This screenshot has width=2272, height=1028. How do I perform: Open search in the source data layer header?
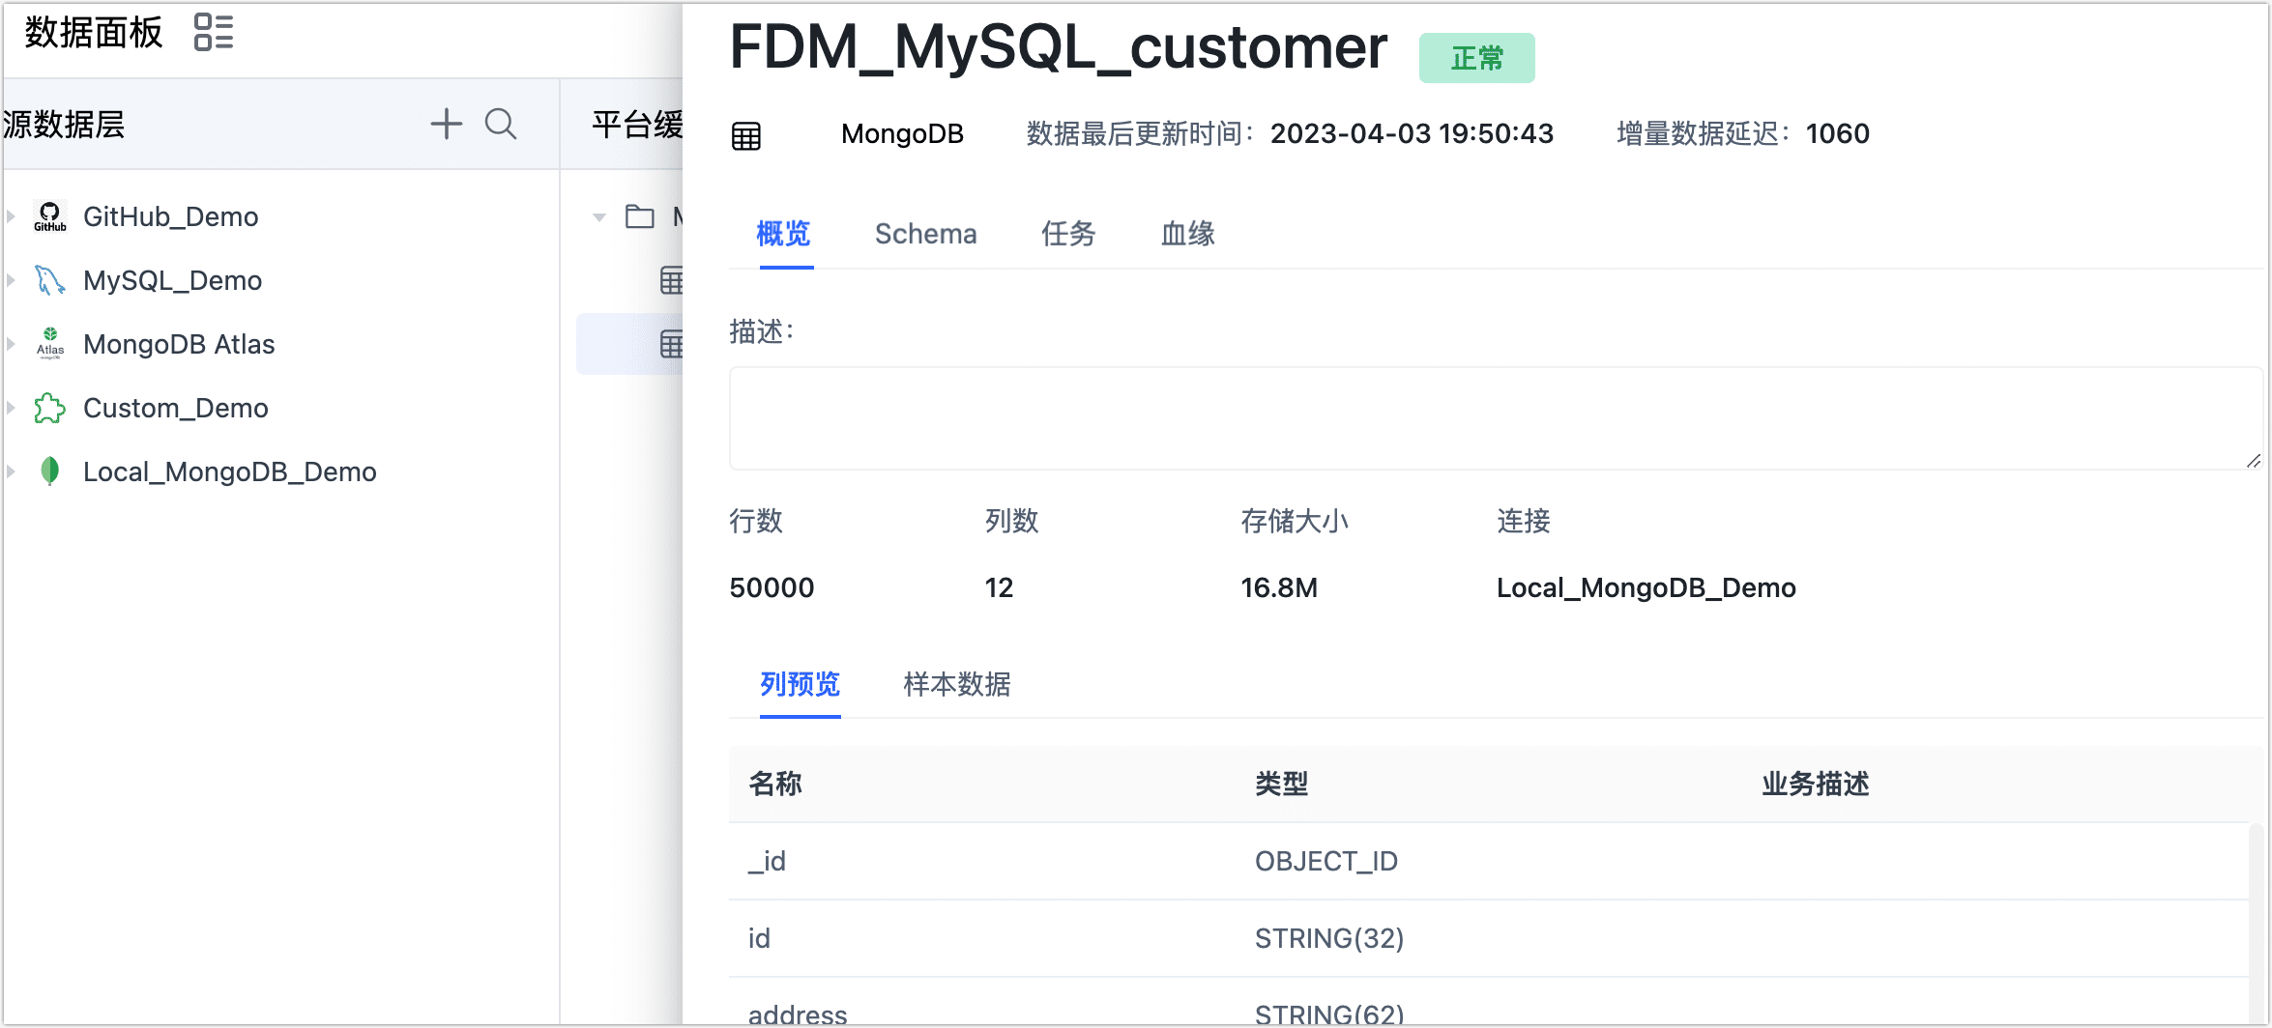click(500, 125)
